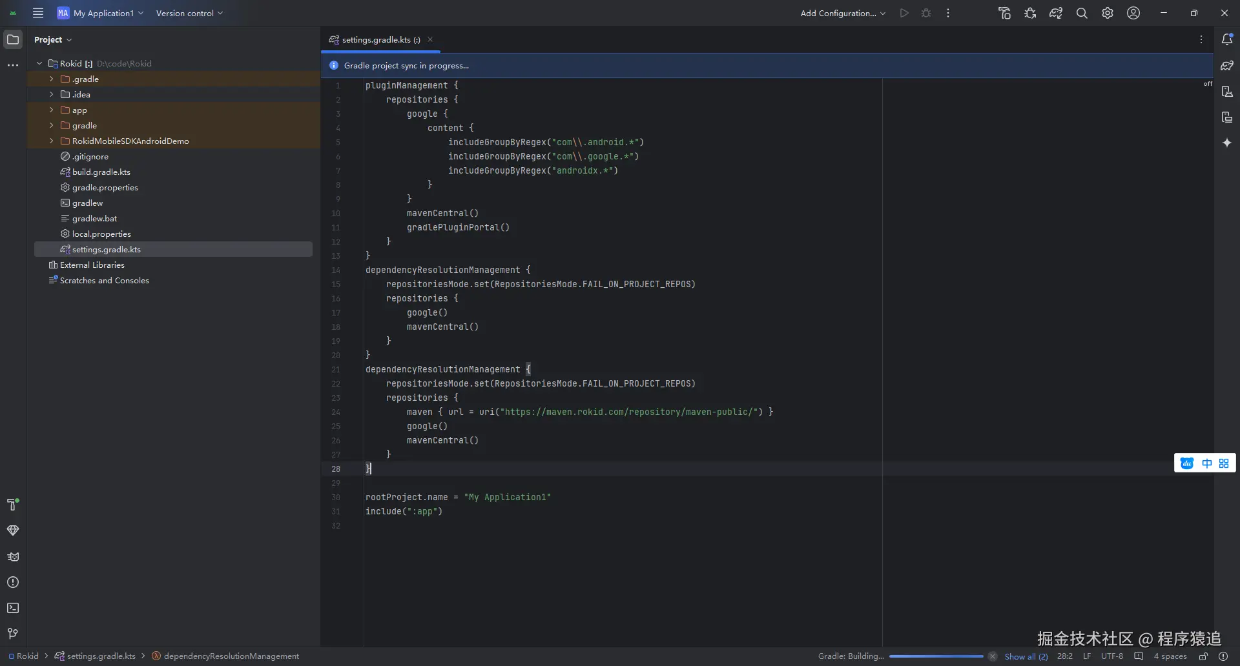Image resolution: width=1240 pixels, height=666 pixels.
Task: Open the IDE settings gear
Action: (x=1108, y=13)
